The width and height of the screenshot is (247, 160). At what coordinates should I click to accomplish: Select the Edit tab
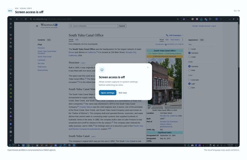click(167, 40)
